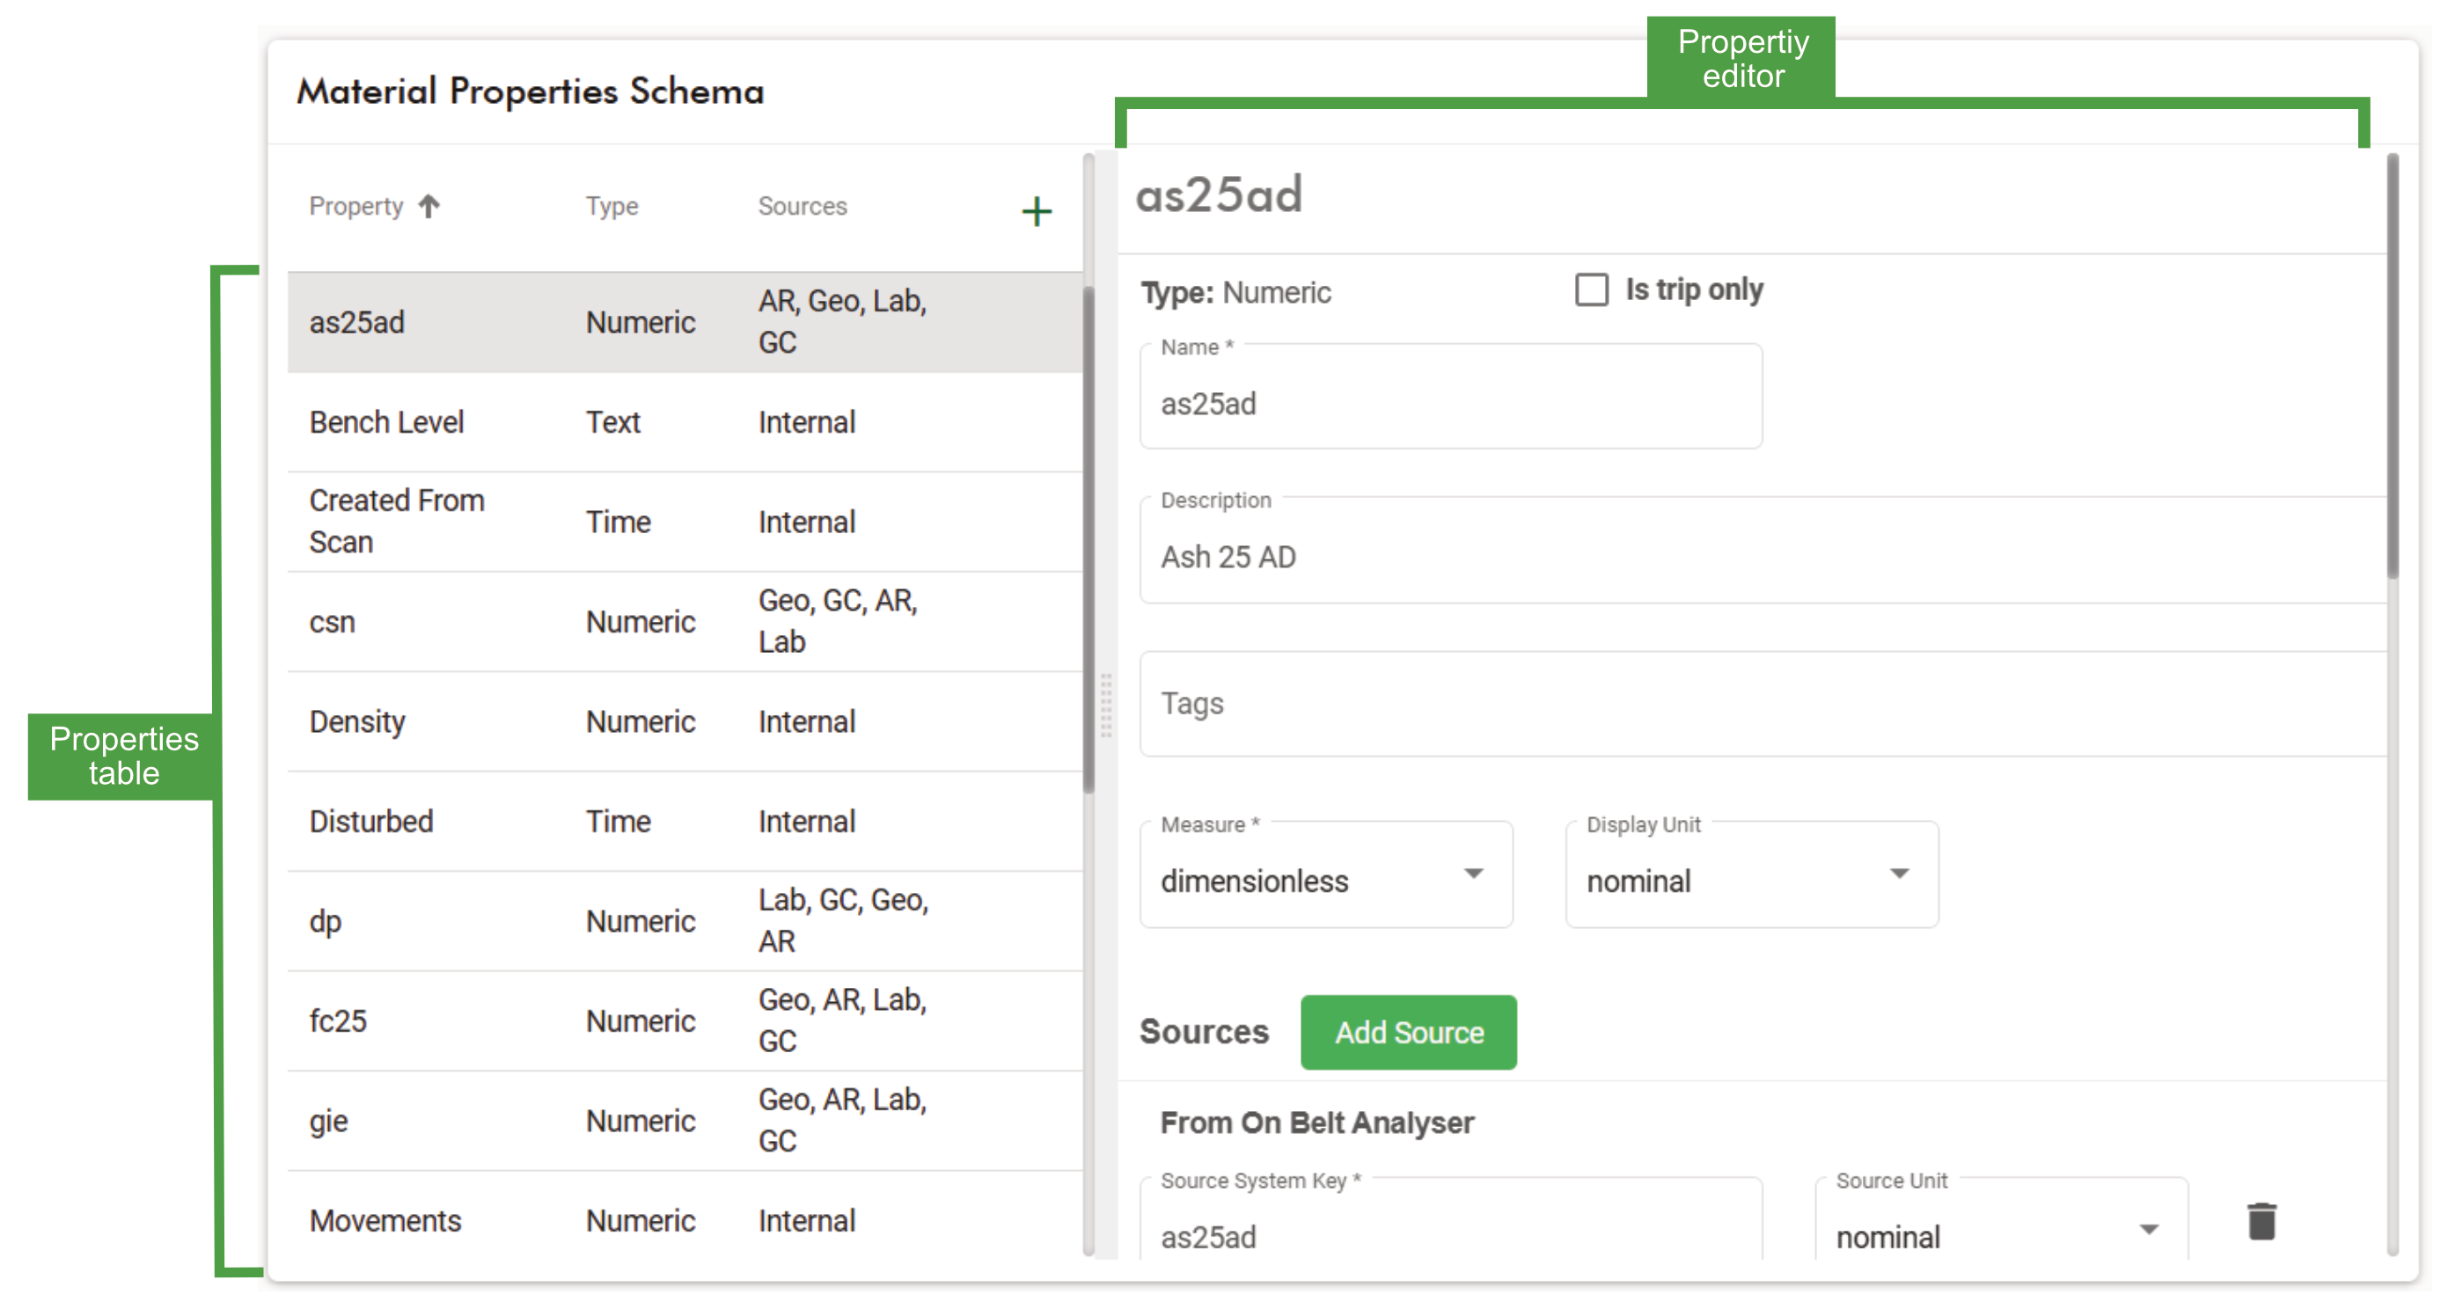Click the Type column header

tap(611, 206)
